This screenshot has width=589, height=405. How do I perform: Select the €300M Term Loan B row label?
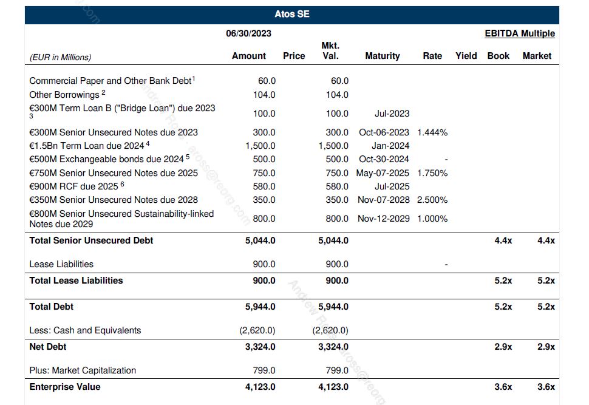click(122, 112)
